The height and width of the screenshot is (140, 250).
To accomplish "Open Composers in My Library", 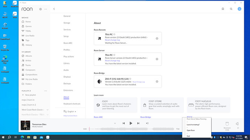I will [x=30, y=70].
